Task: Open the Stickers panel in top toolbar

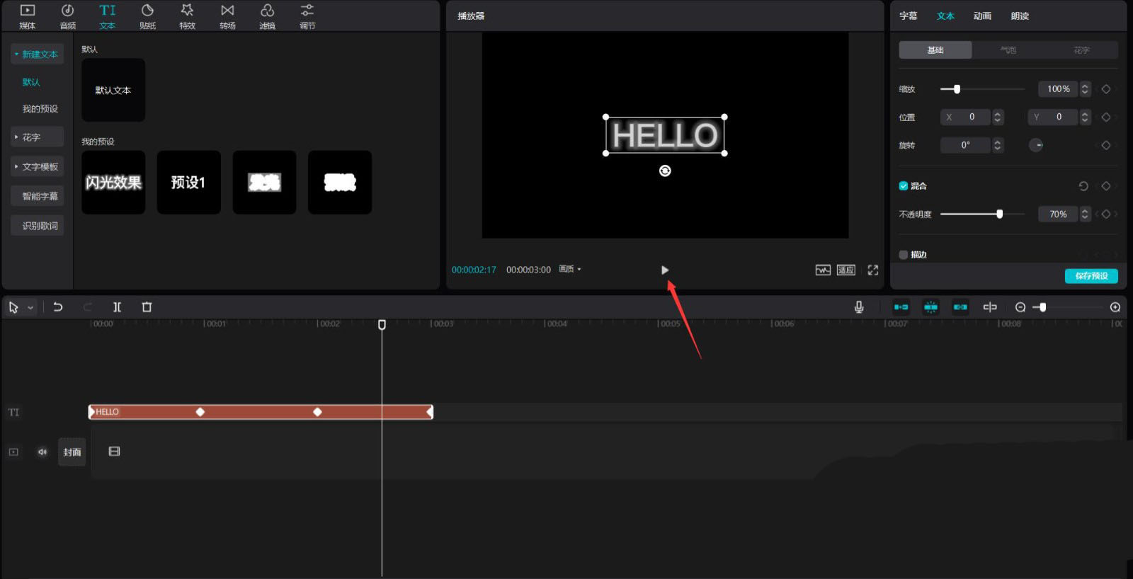Action: point(147,16)
